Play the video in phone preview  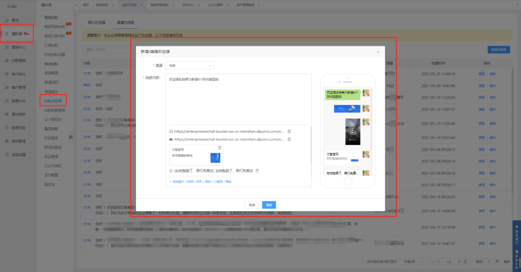coord(352,132)
